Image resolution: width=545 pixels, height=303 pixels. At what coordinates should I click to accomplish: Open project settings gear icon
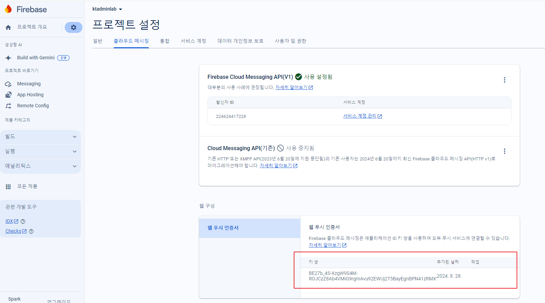[74, 27]
